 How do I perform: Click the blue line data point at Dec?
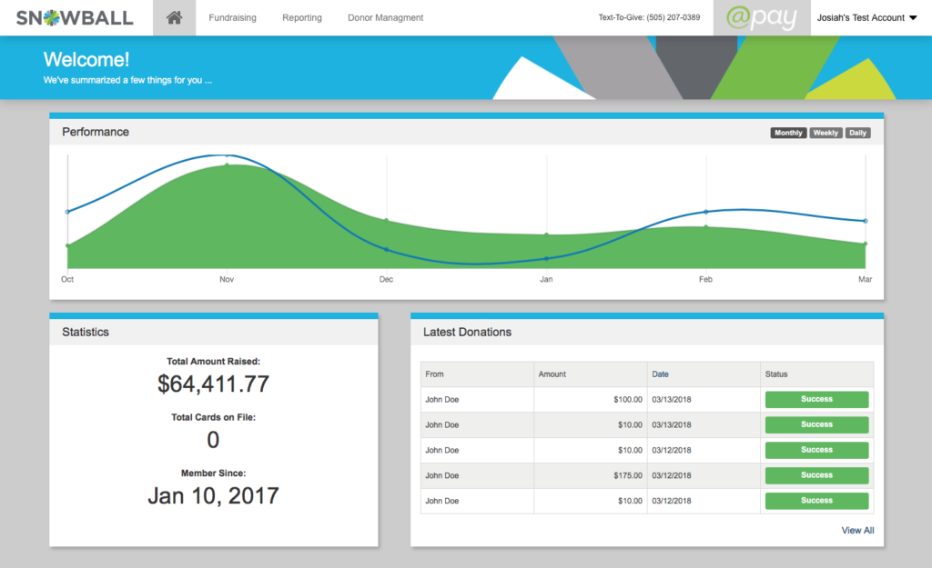[386, 250]
